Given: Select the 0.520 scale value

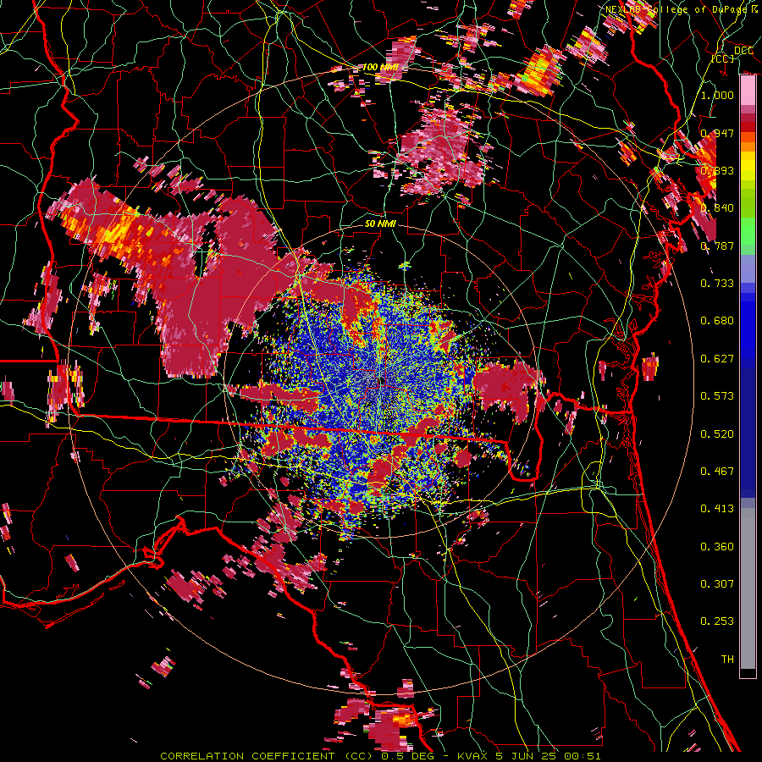Looking at the screenshot, I should tap(717, 434).
